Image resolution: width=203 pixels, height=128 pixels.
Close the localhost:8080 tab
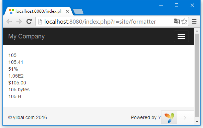67,11
